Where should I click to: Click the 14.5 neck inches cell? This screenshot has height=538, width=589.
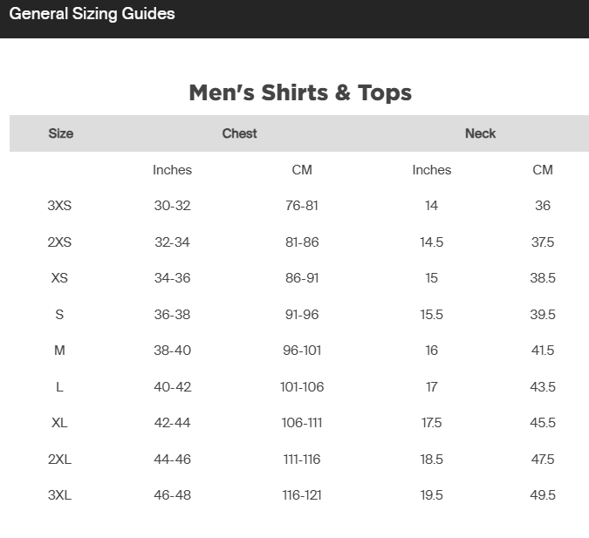tap(432, 242)
